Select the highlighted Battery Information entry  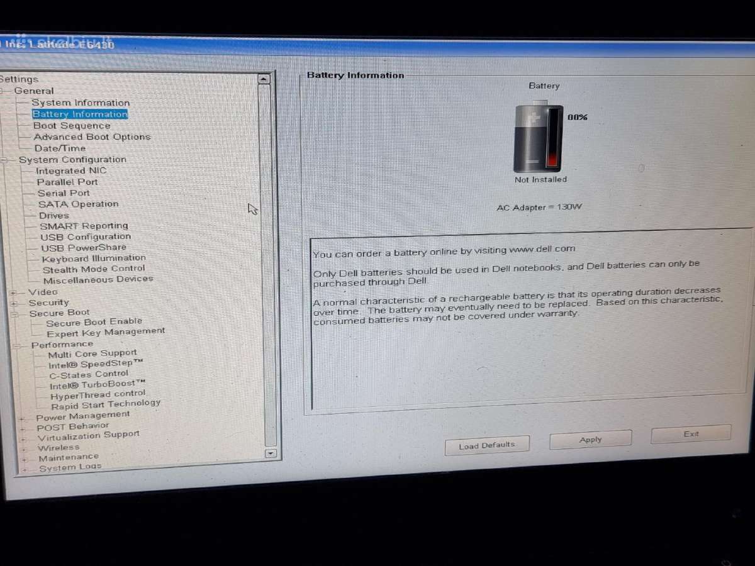[80, 114]
